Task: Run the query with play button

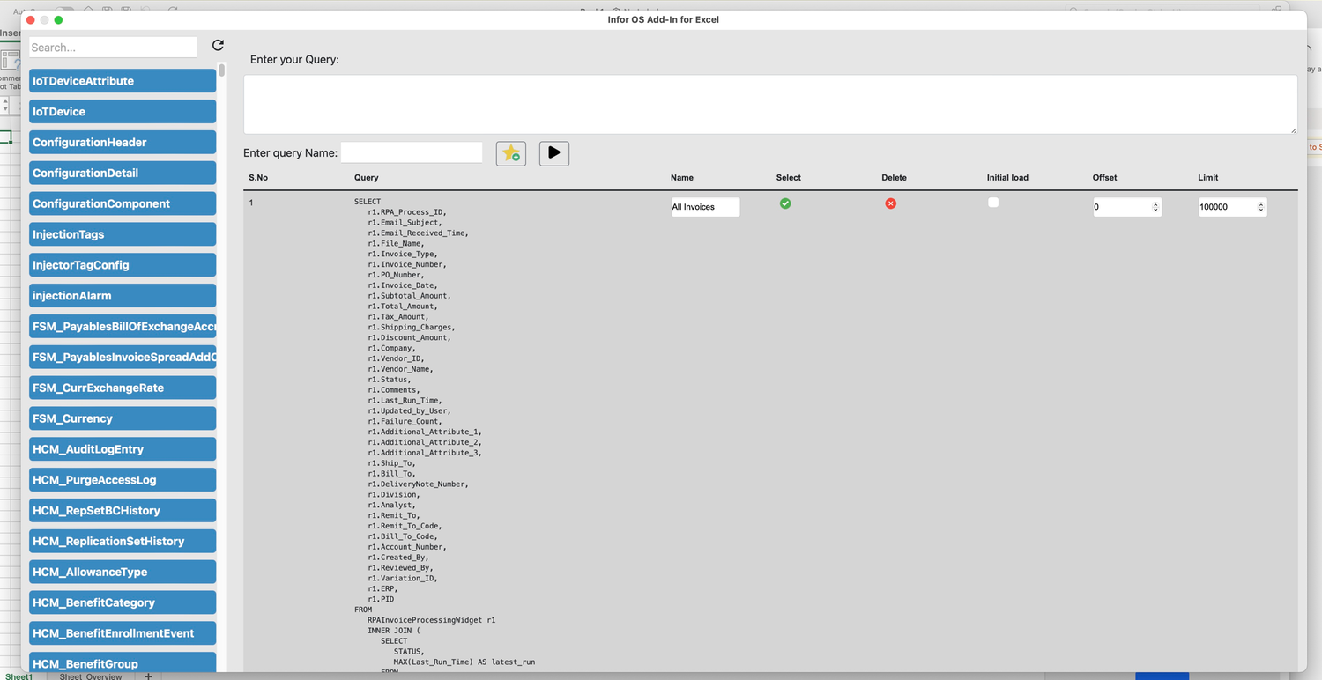Action: pos(553,153)
